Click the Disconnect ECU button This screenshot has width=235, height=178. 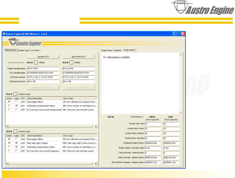[79, 57]
